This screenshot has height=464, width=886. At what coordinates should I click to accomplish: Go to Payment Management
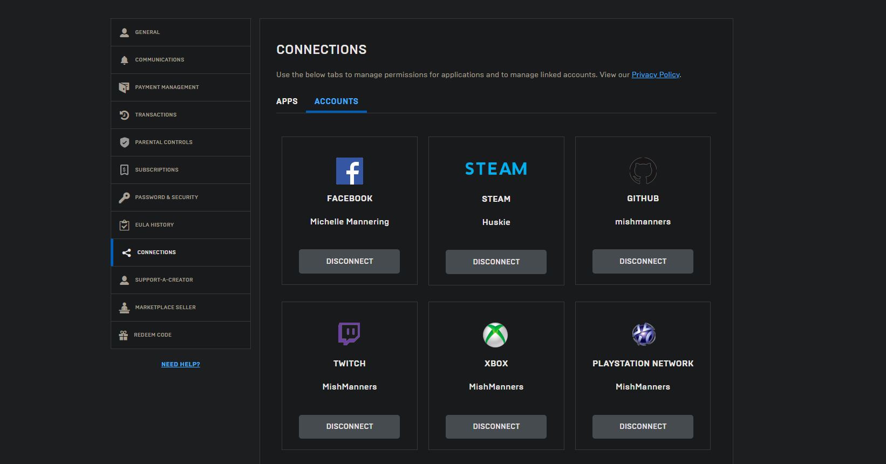point(181,87)
